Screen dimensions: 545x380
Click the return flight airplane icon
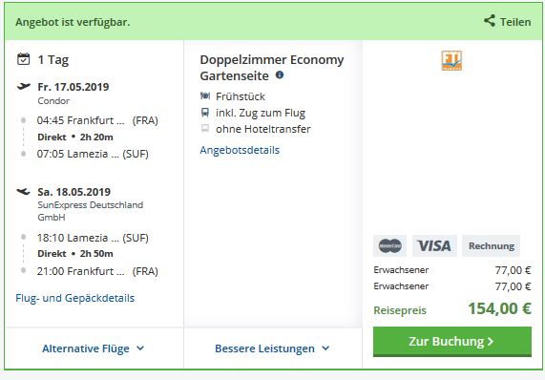point(23,191)
